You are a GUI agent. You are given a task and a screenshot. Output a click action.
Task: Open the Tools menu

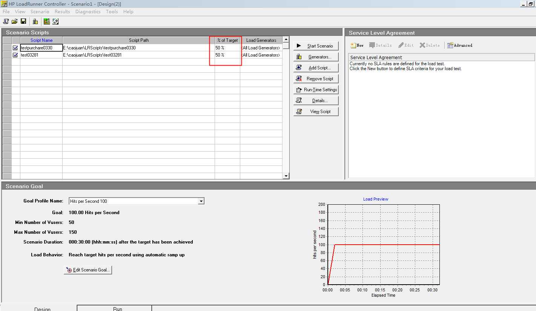[x=112, y=12]
